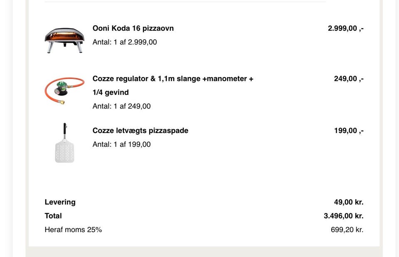
Task: Click the 2.999,00 price of the pizza oven
Action: (345, 29)
